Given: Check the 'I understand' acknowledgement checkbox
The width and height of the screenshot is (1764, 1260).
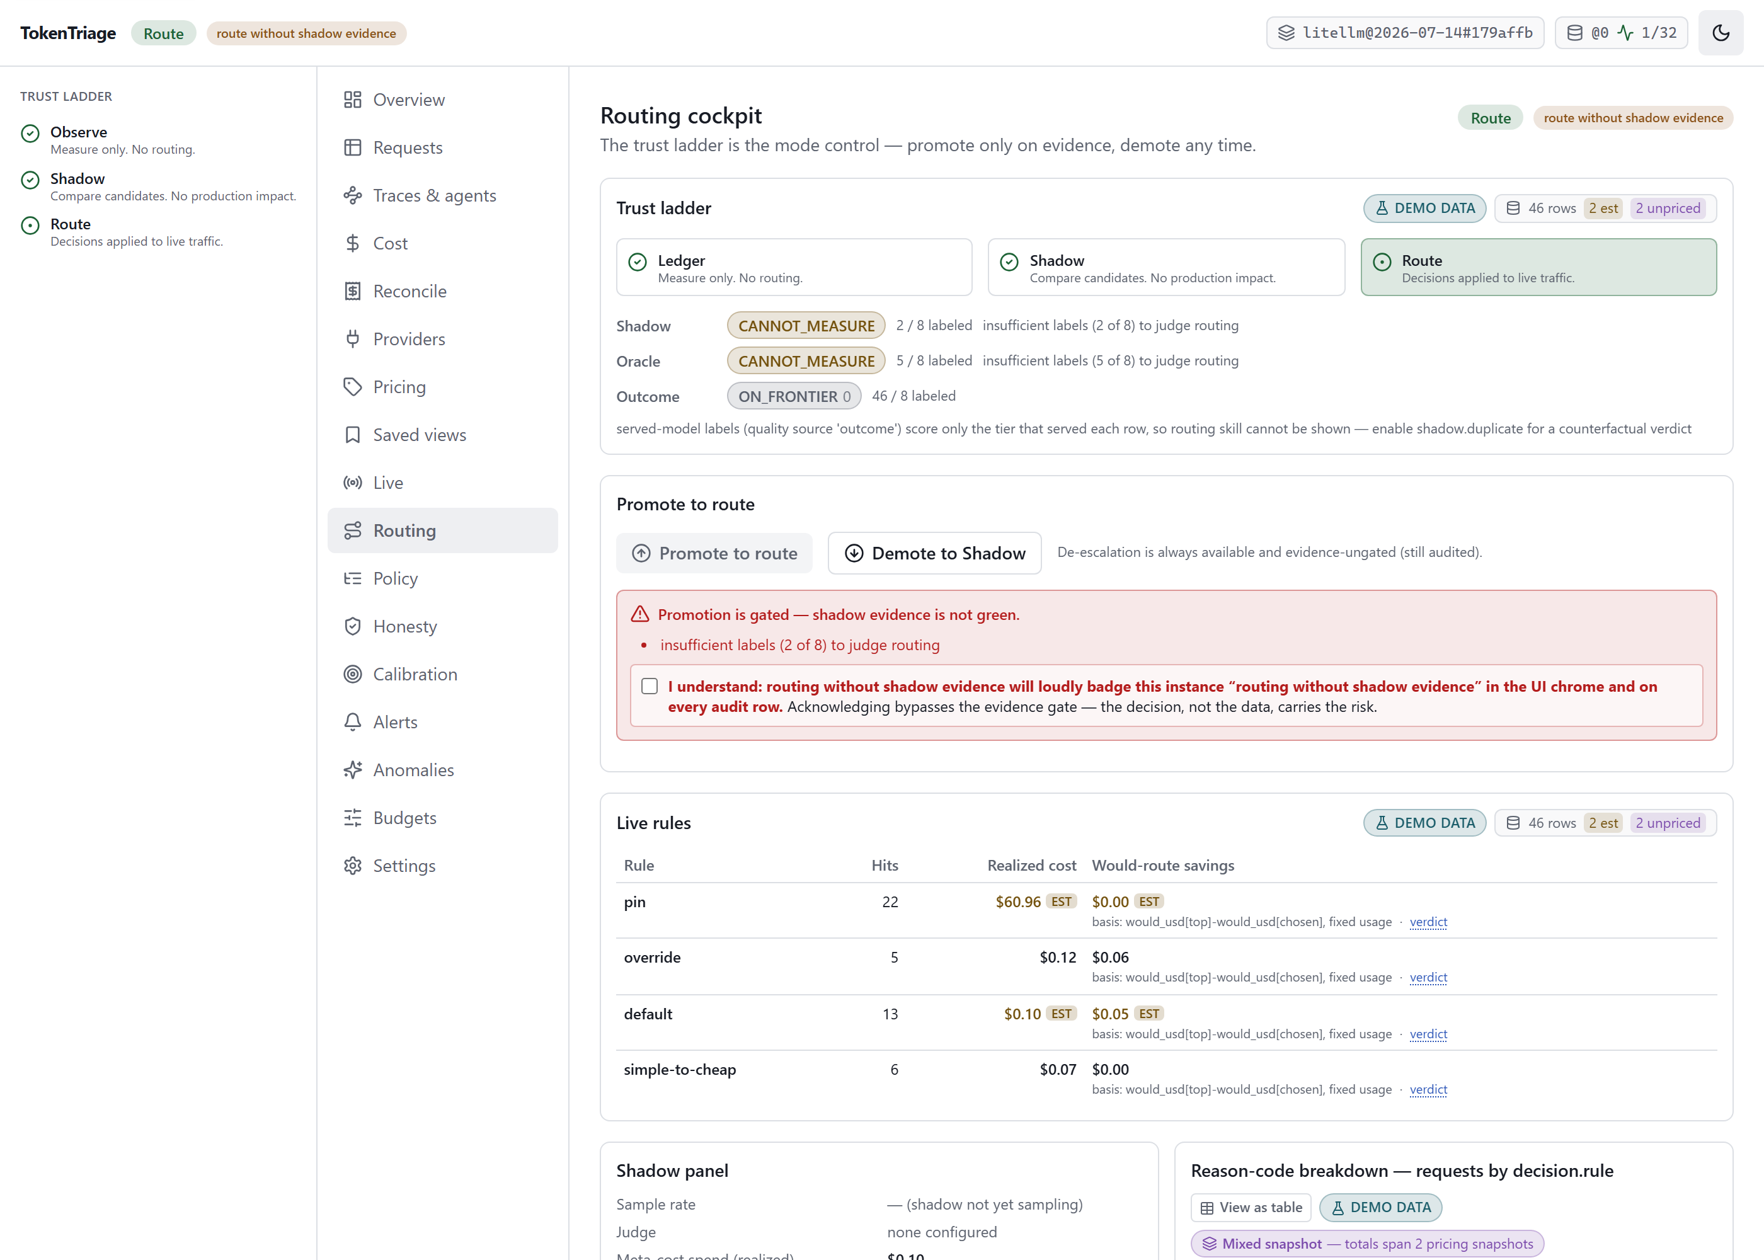Looking at the screenshot, I should click(x=650, y=686).
